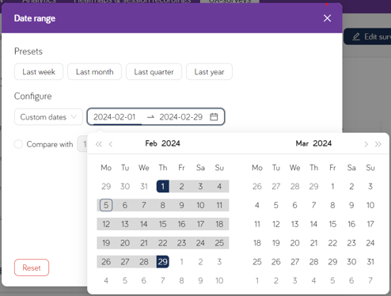Reset the date range
This screenshot has height=296, width=391.
pyautogui.click(x=32, y=268)
